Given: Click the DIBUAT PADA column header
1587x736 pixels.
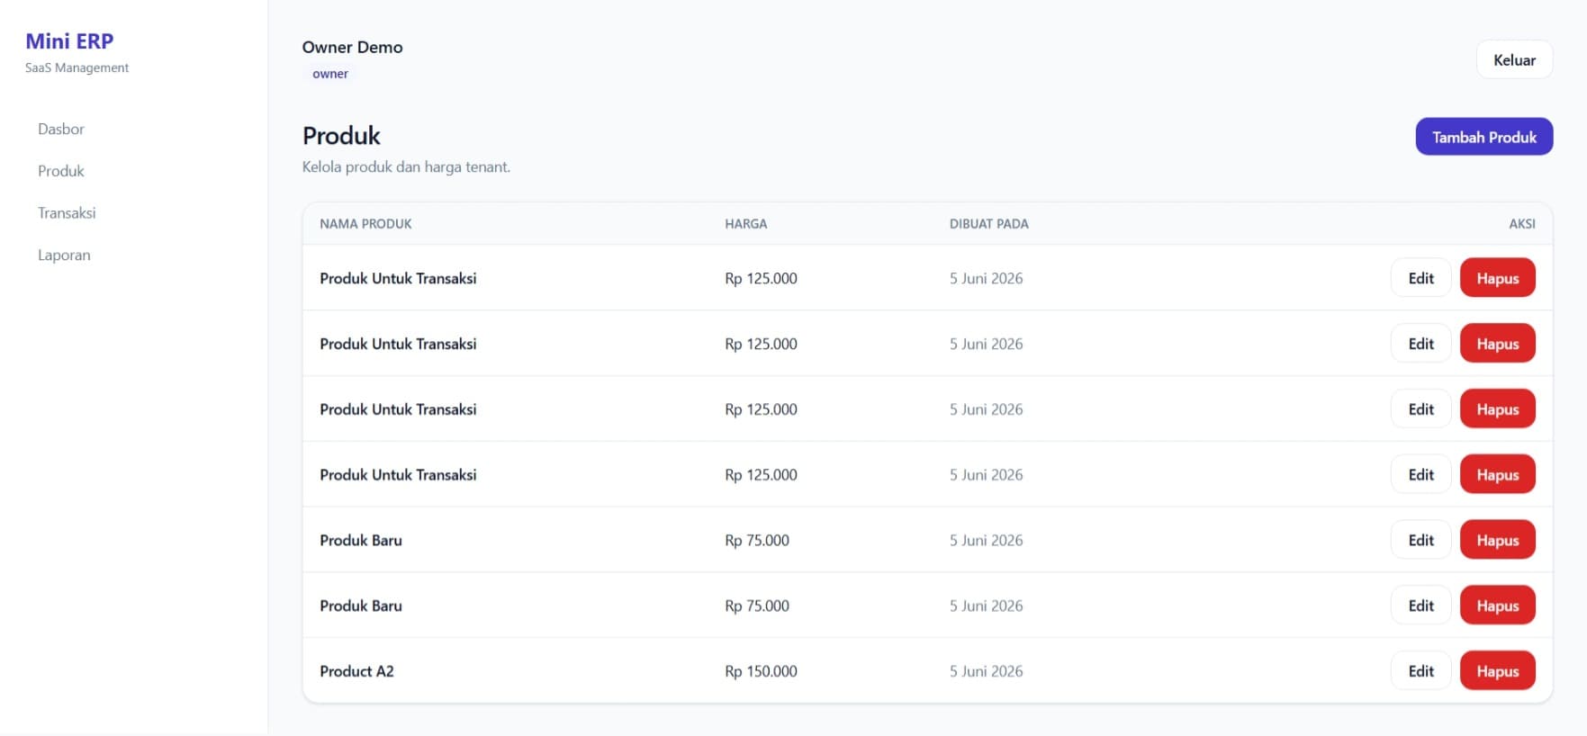Looking at the screenshot, I should (x=988, y=224).
